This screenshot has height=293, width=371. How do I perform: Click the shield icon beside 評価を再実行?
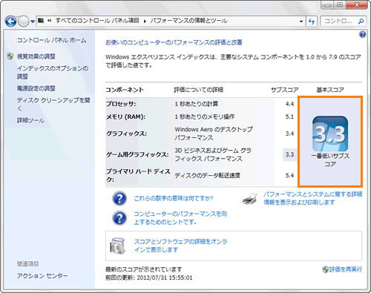[326, 269]
